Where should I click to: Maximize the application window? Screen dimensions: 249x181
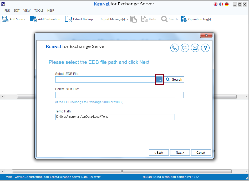click(240, 4)
